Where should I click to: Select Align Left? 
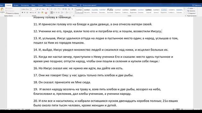(52, 13)
